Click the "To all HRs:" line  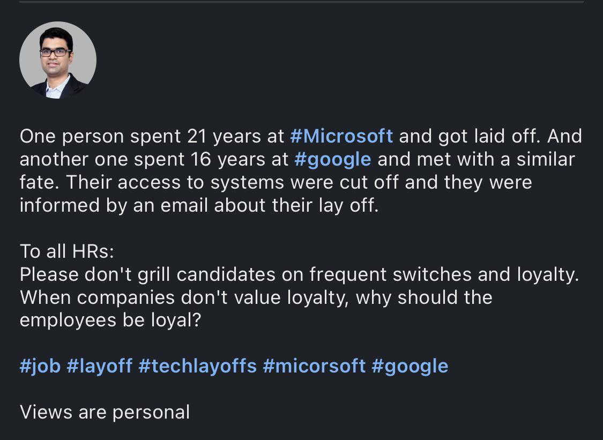click(66, 251)
